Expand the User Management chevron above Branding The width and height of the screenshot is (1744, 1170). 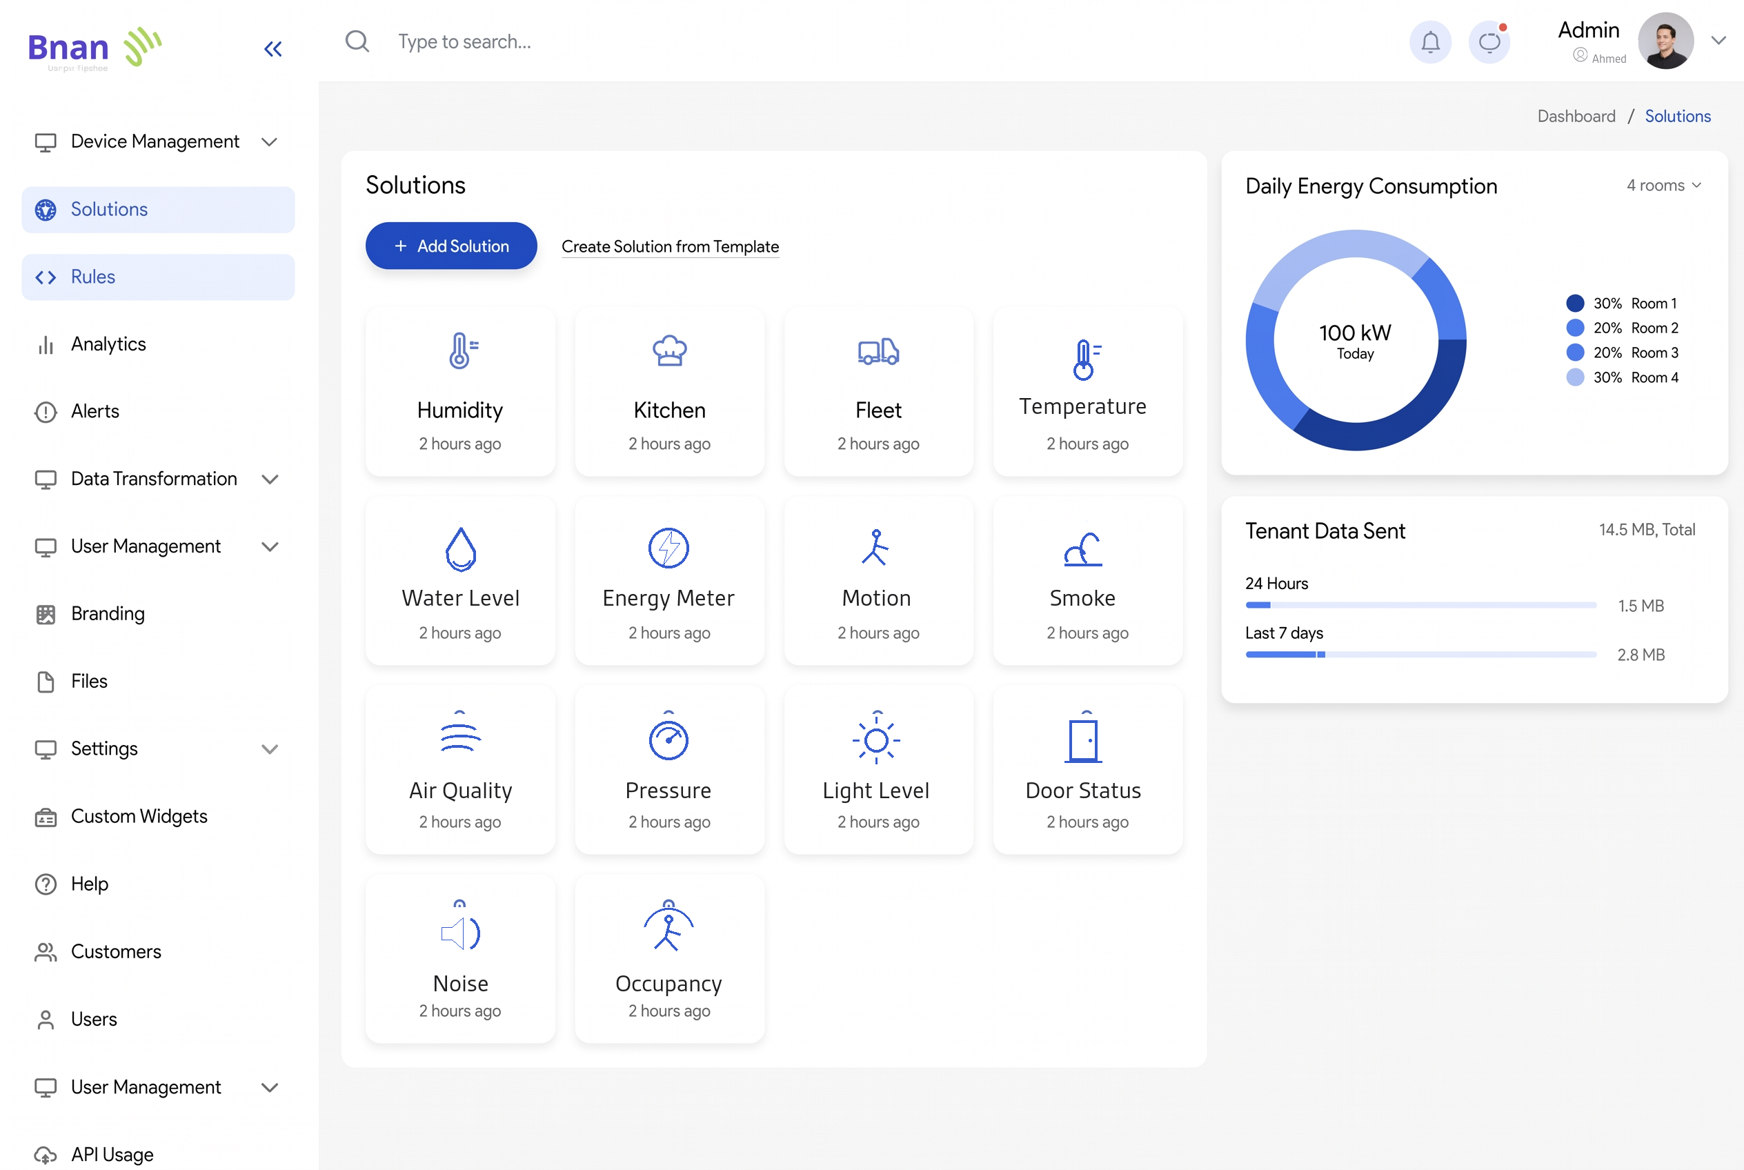pos(270,547)
